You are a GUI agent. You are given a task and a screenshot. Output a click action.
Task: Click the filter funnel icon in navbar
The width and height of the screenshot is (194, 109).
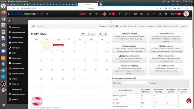120,14
